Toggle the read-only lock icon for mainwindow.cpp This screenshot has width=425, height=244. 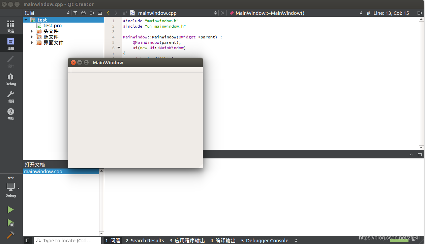pos(124,13)
